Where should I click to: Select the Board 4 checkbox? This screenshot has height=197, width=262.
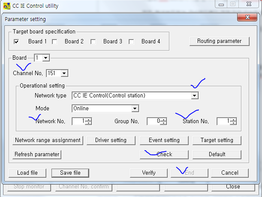pyautogui.click(x=131, y=42)
